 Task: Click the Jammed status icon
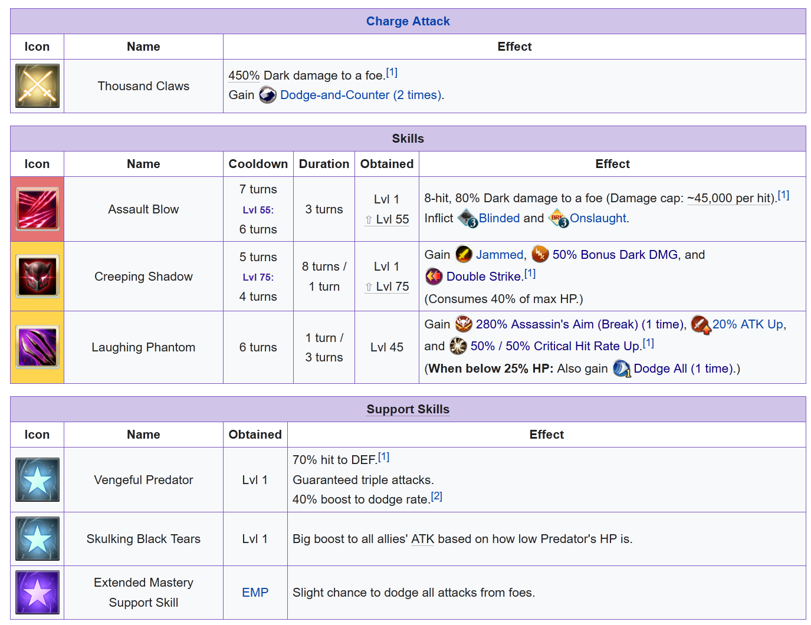(464, 255)
